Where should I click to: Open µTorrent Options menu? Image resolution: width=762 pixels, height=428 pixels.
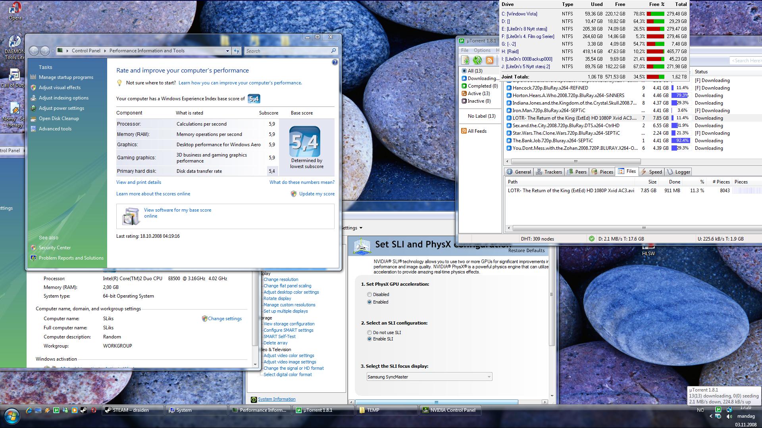tap(482, 50)
